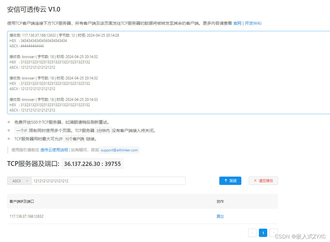Click the next page arrow icon
The width and height of the screenshot is (330, 242).
[x=273, y=233]
